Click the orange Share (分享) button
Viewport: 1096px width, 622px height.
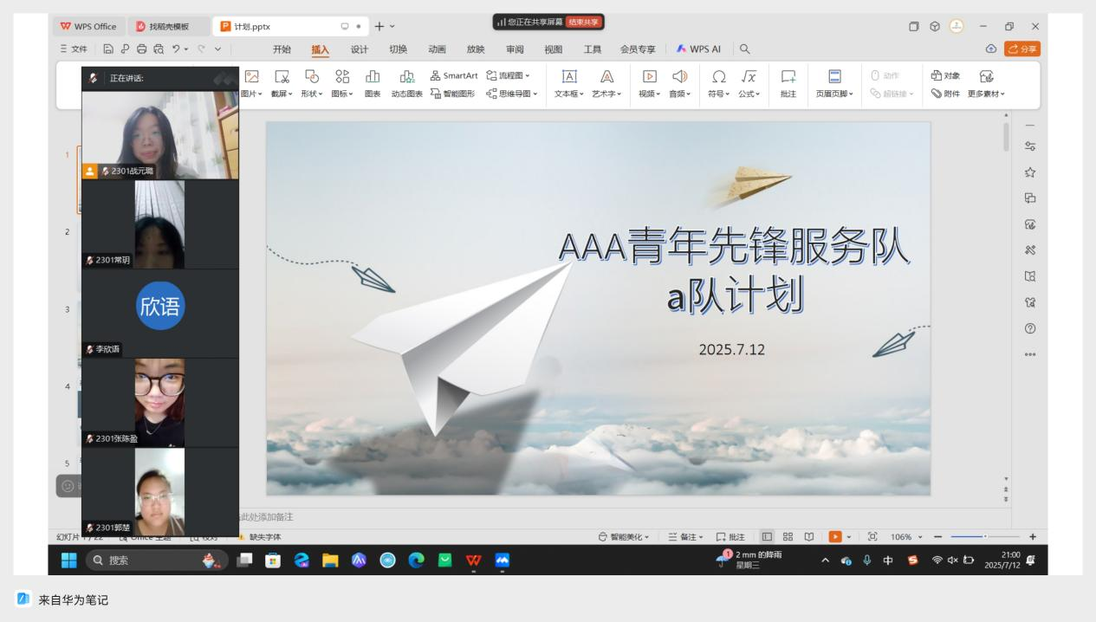pos(1021,49)
